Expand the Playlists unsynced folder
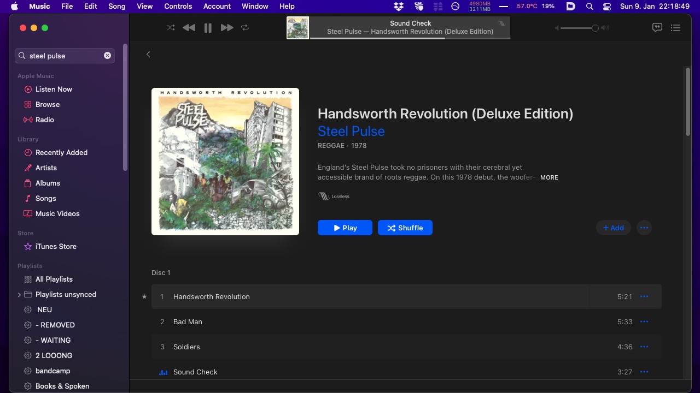 click(x=19, y=295)
